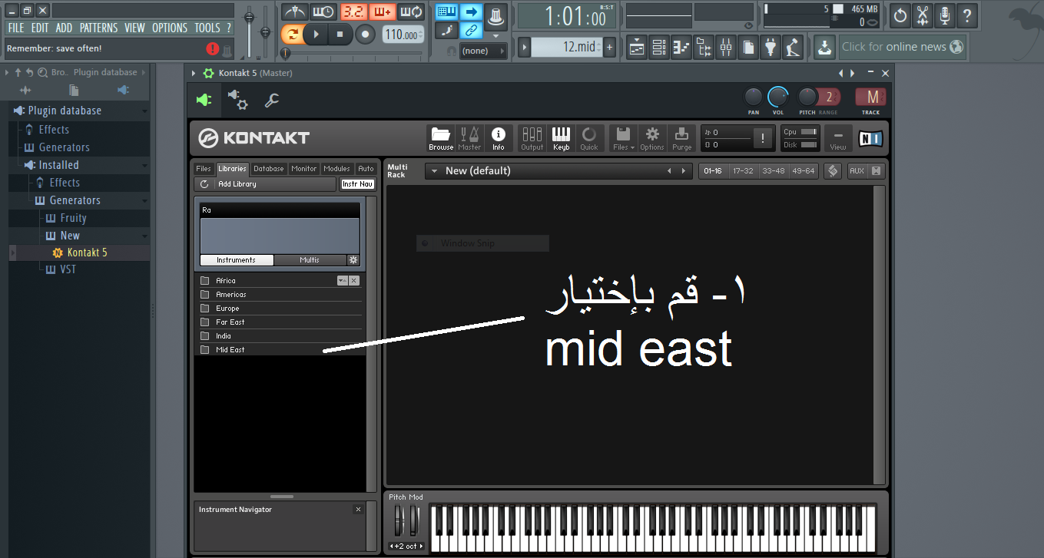Open the (none) snap selector dropdown
Screen dimensions: 1044x558
click(x=484, y=51)
